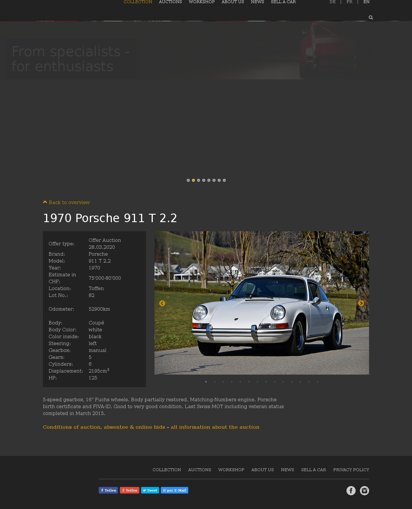The height and width of the screenshot is (509, 412).
Task: Advance to next car photo arrow
Action: coord(361,303)
